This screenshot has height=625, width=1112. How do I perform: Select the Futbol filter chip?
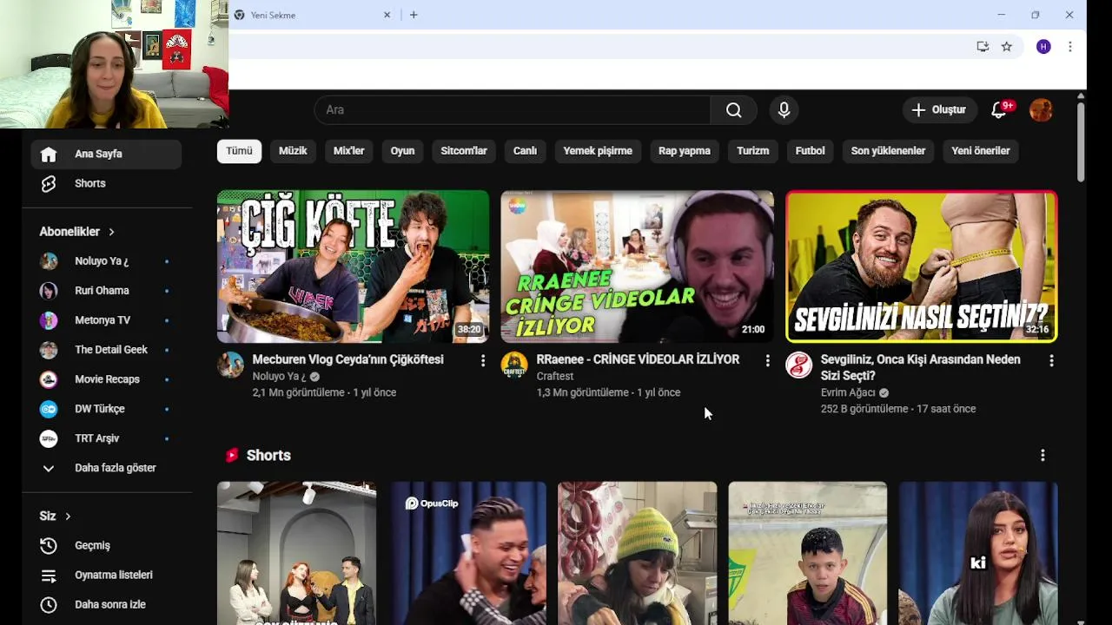(810, 151)
